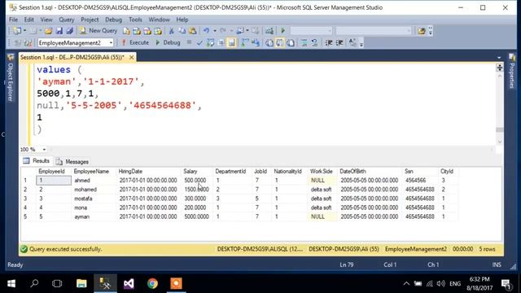
Task: Select the 'ayman' cell in EmployeeName column
Action: click(x=94, y=216)
